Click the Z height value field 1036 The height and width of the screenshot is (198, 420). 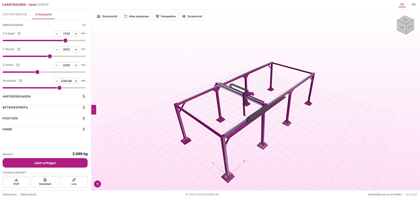[66, 65]
